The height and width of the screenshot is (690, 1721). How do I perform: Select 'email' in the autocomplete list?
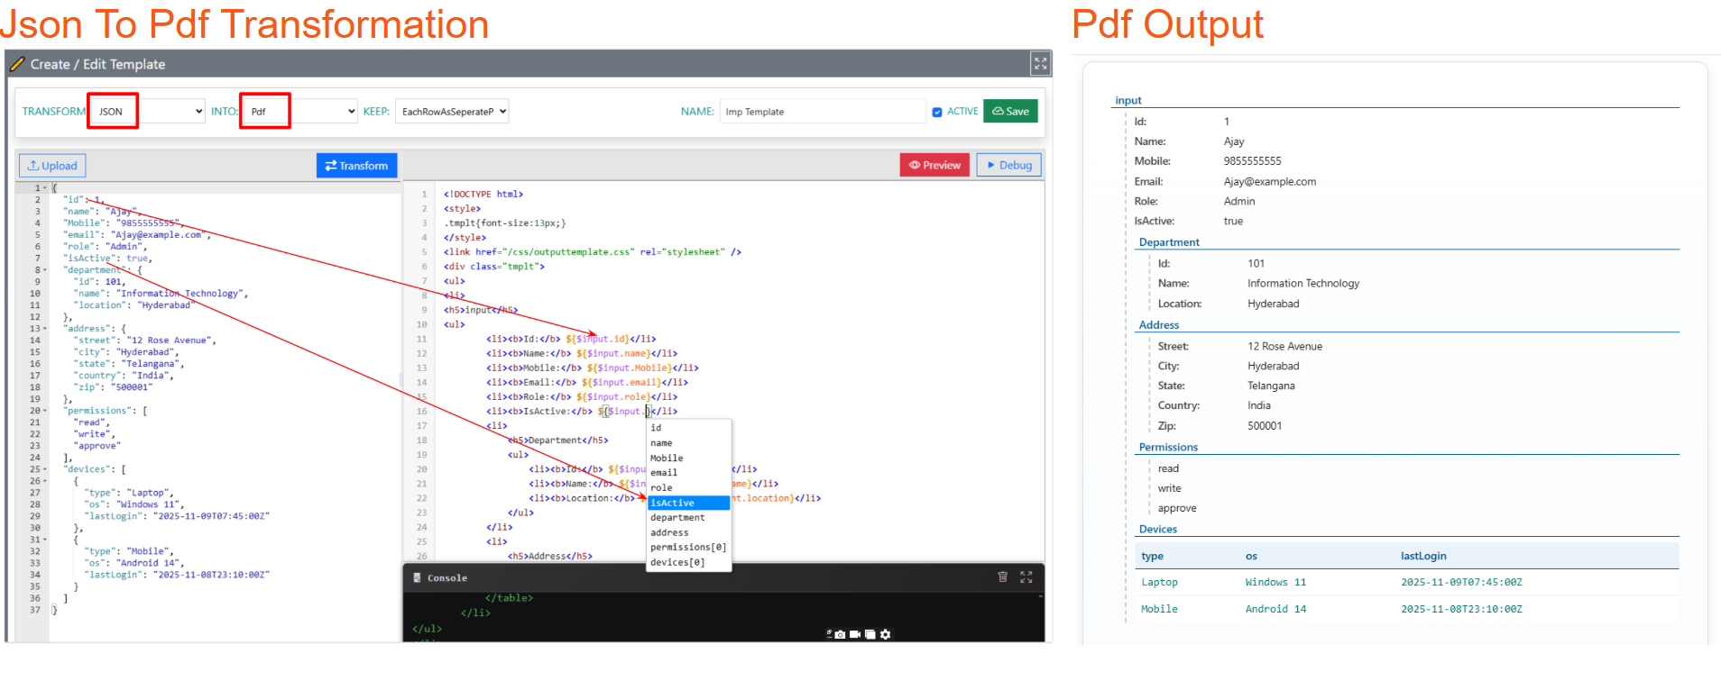pyautogui.click(x=689, y=473)
